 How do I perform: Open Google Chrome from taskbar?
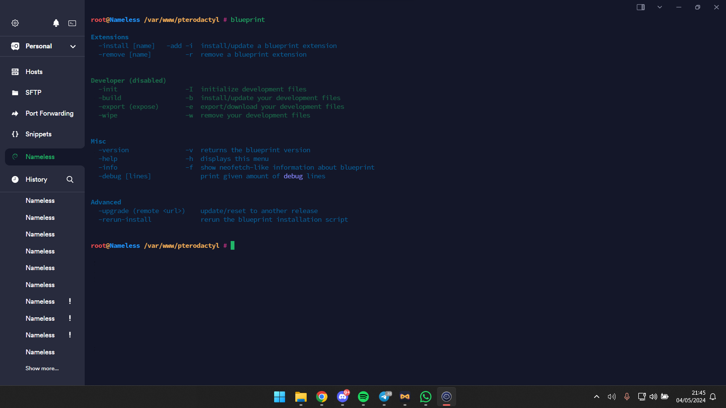[322, 397]
